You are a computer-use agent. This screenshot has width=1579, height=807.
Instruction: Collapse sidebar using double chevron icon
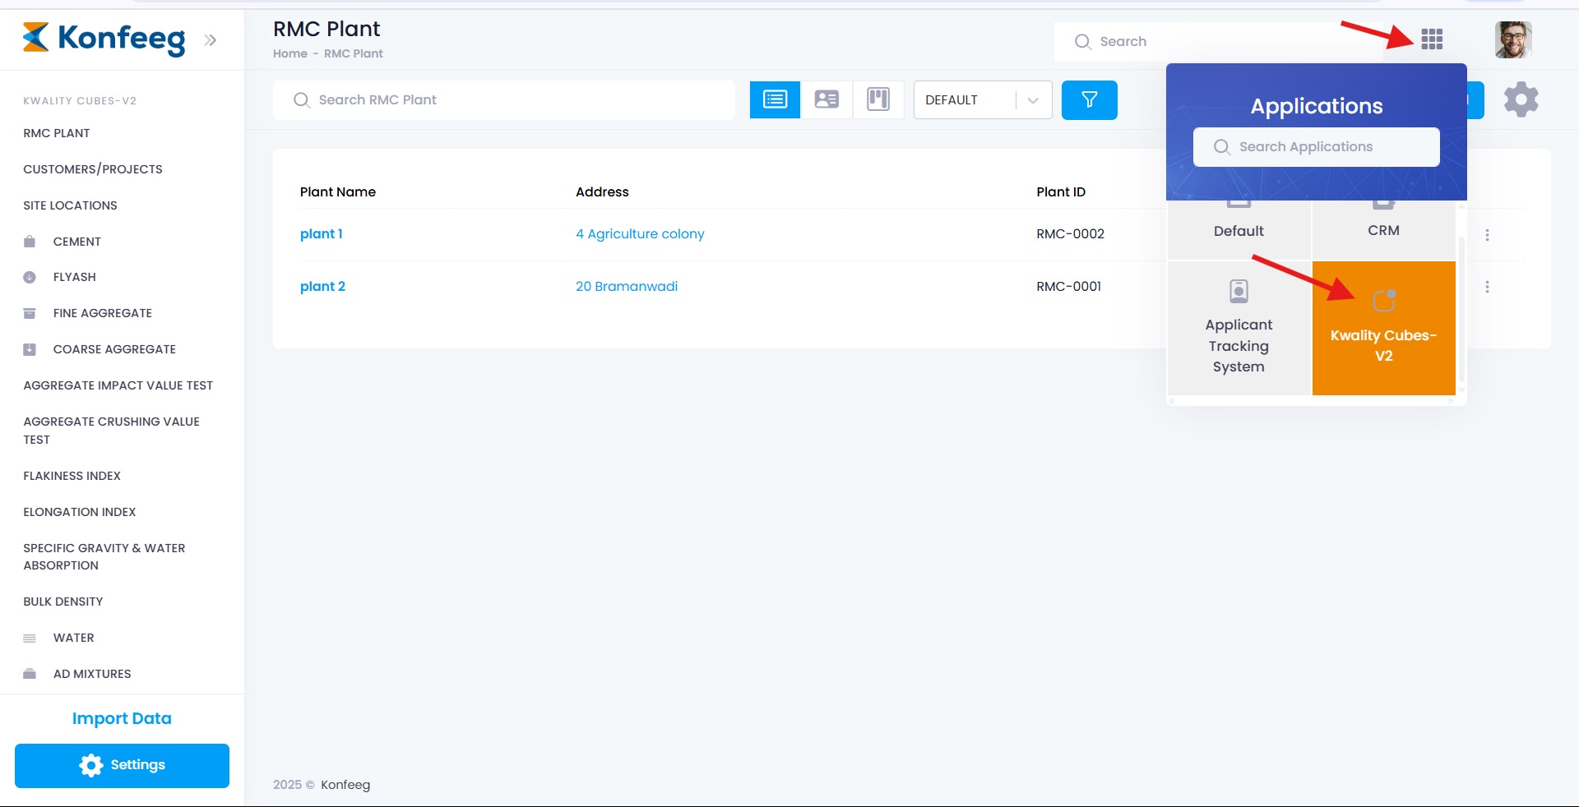(x=211, y=40)
